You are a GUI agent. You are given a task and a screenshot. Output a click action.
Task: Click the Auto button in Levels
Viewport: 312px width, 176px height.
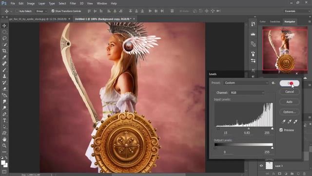click(290, 102)
